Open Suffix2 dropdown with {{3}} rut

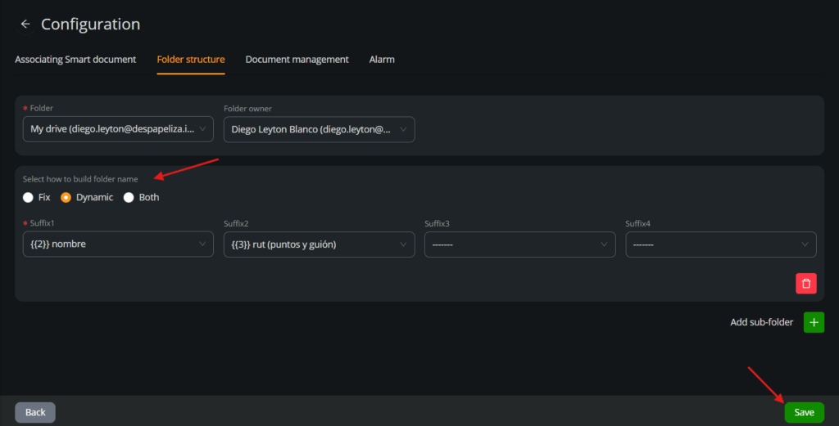click(319, 244)
